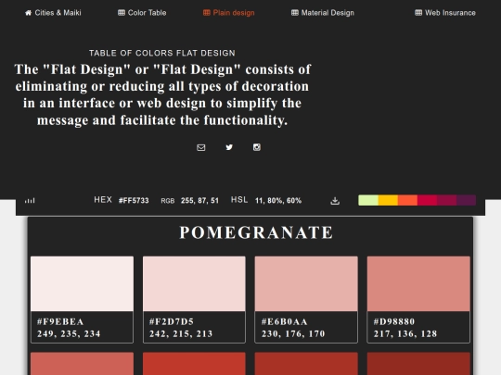Click the RGB text 230, 176, 170
Viewport: 501px width, 375px height.
(293, 333)
